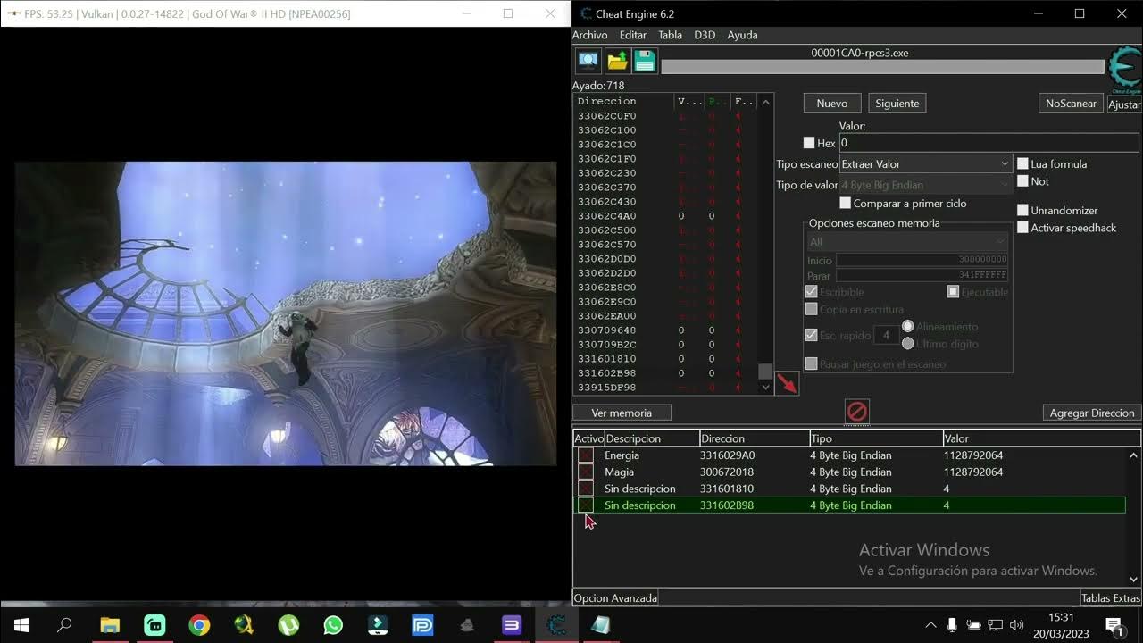Open taskbar search magnifier
This screenshot has height=643, width=1143.
tap(64, 625)
